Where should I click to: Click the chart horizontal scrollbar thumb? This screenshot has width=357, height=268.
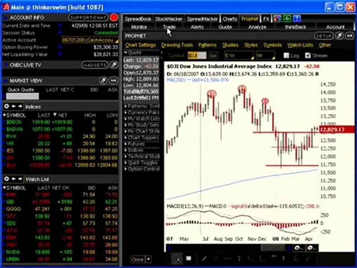coord(273,248)
